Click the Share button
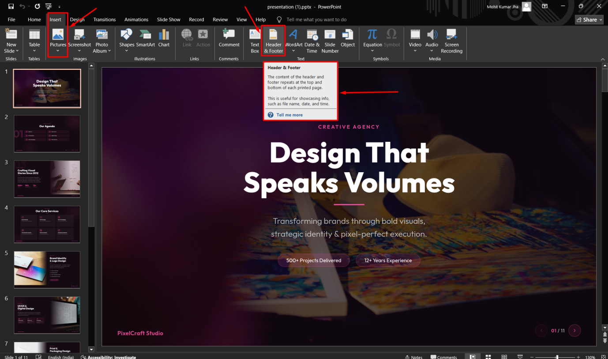This screenshot has width=608, height=359. click(589, 19)
